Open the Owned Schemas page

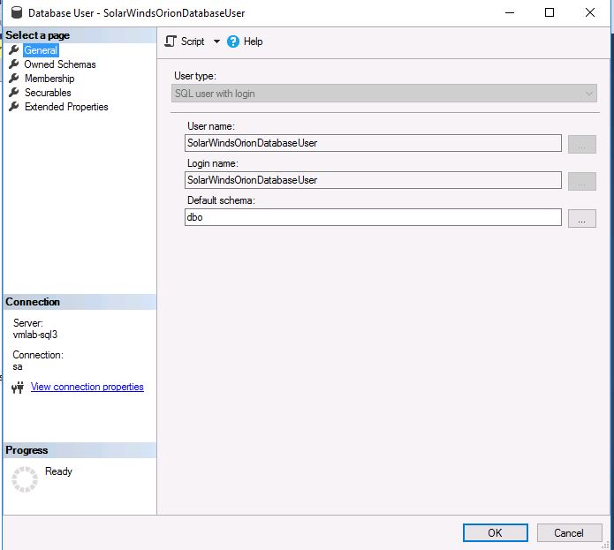pos(60,64)
